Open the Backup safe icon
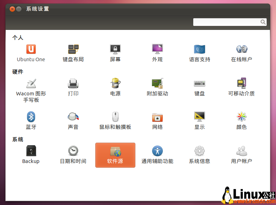Viewport: 276px width, 205px height. pyautogui.click(x=31, y=151)
